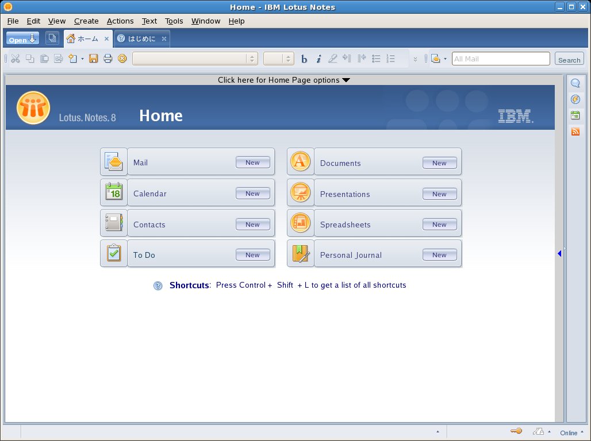
Task: Open Mail via its envelope icon
Action: point(113,161)
